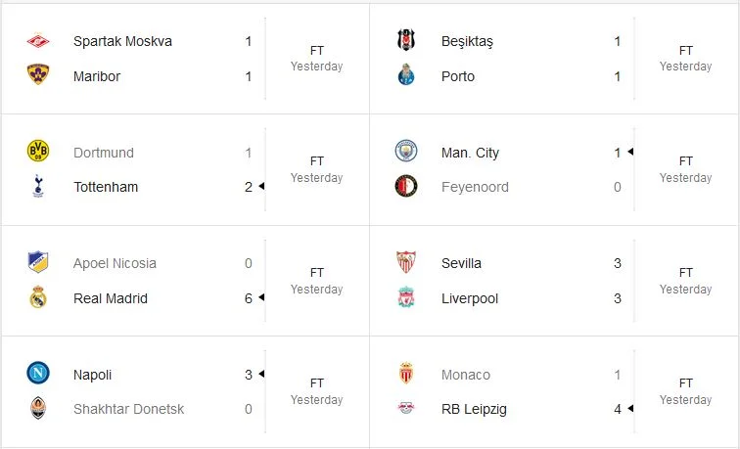Click the Beşiktaş club crest
This screenshot has width=740, height=449.
tap(406, 41)
